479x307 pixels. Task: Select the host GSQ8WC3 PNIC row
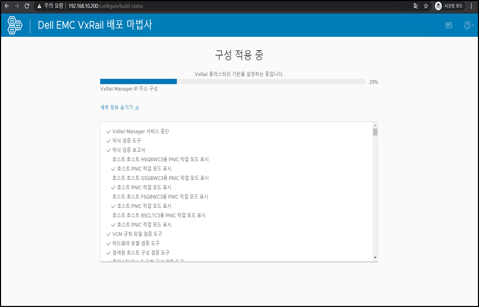(160, 178)
